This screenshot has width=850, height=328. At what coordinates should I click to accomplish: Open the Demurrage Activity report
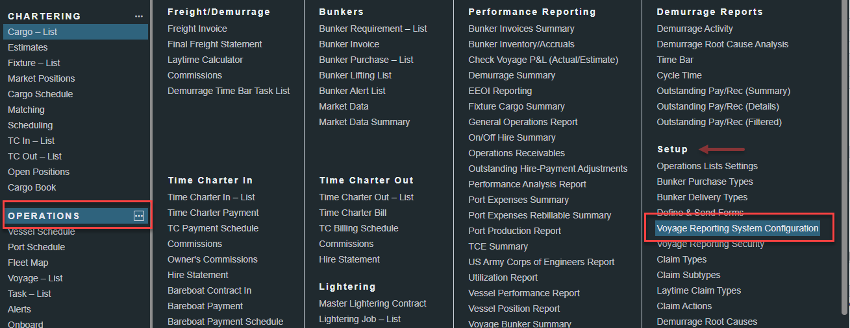[x=694, y=29]
